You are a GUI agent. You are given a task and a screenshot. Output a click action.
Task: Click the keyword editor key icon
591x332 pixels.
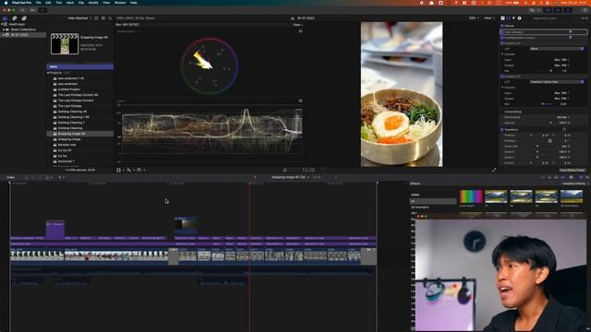tap(33, 10)
